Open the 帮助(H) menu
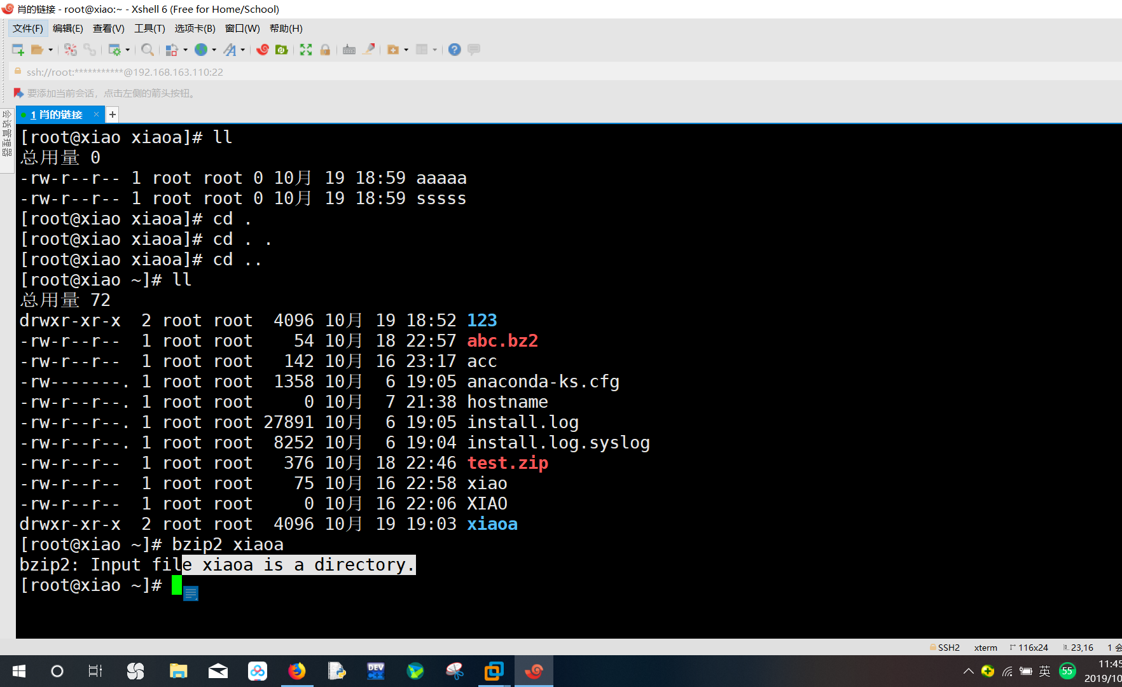 click(x=286, y=29)
